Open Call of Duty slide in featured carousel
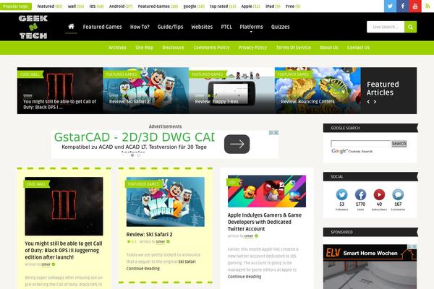 pyautogui.click(x=60, y=90)
